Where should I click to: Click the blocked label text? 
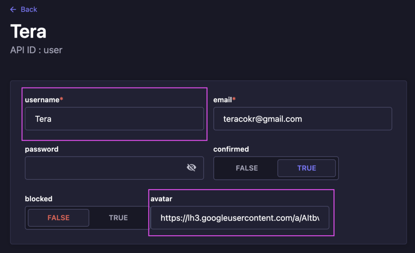(x=39, y=199)
